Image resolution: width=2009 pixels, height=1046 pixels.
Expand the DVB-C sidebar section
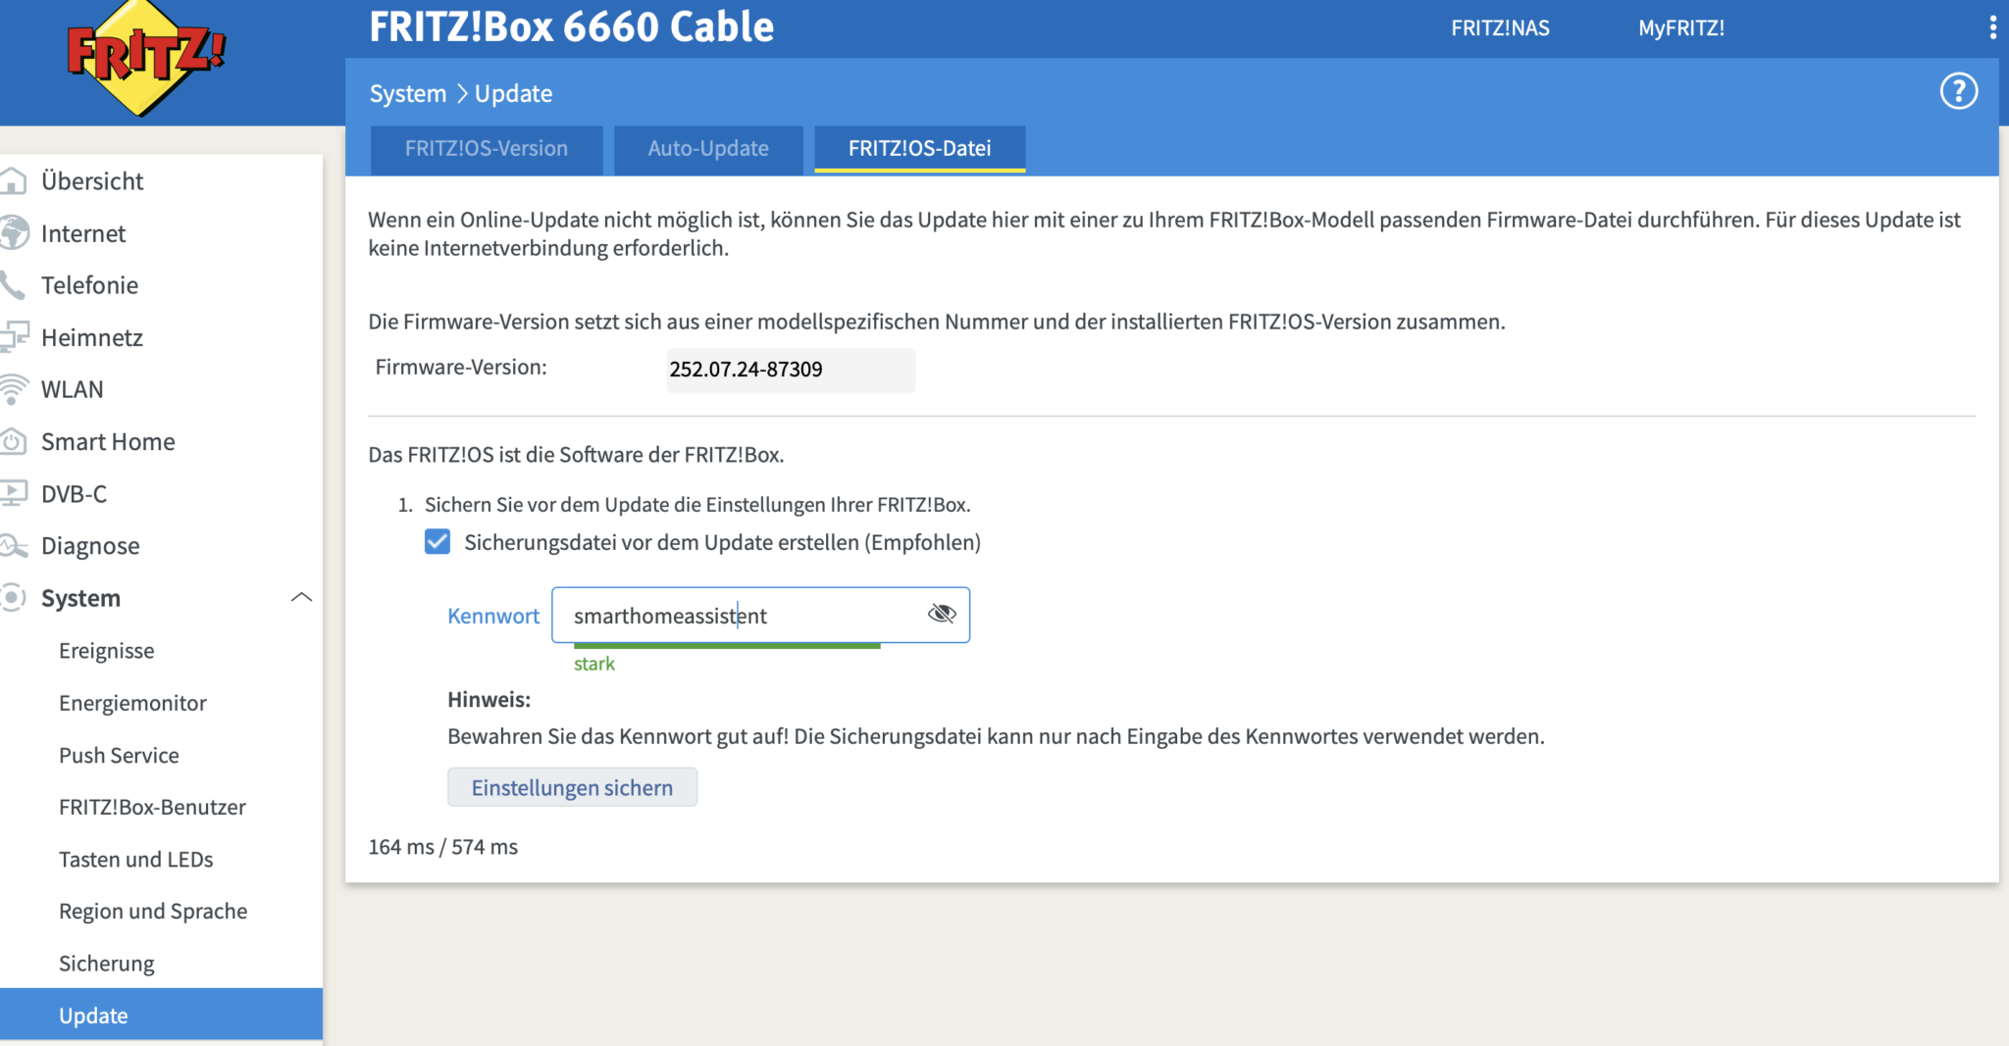75,494
